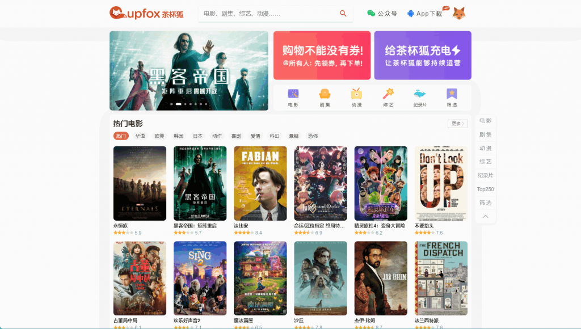Open the 古董局中局 poster

pyautogui.click(x=140, y=279)
